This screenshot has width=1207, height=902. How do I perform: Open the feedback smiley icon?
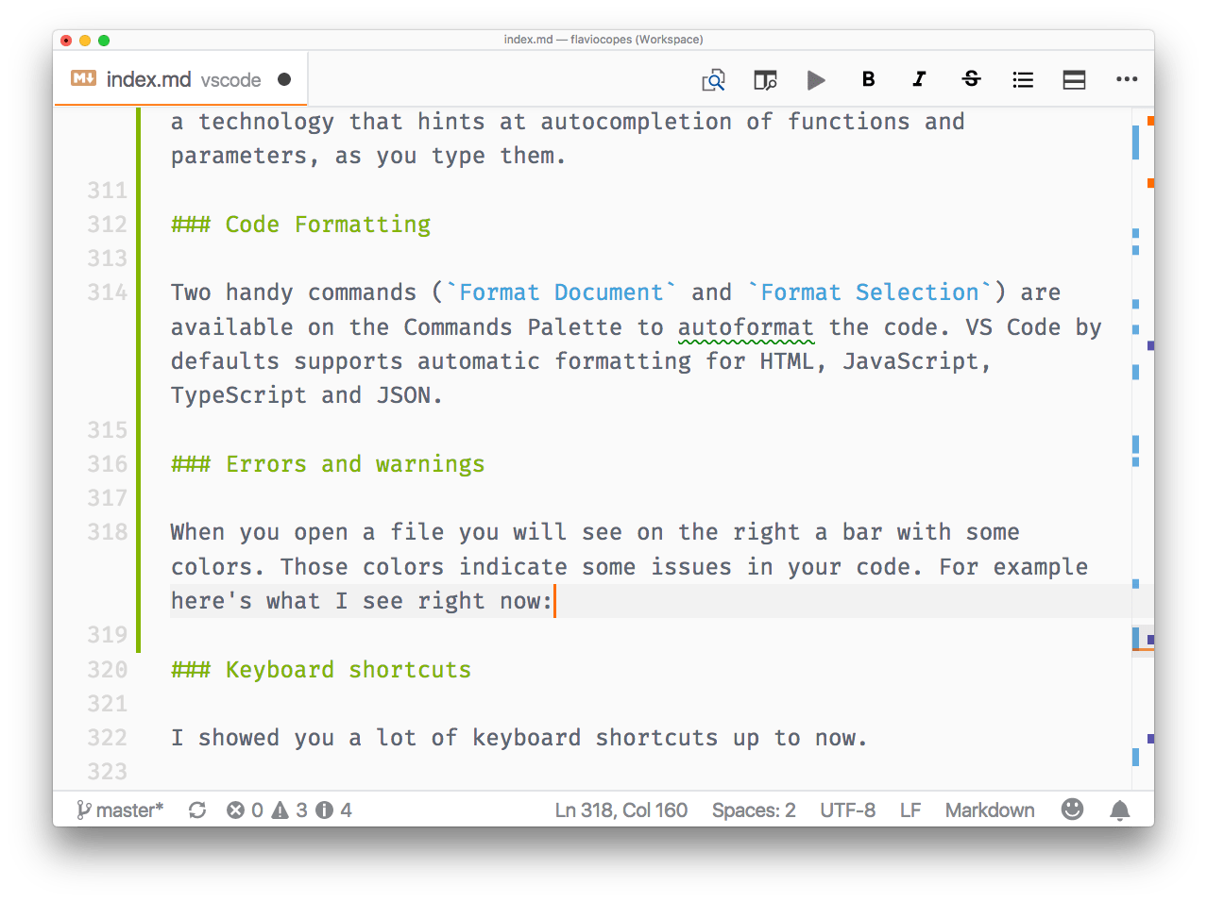tap(1072, 810)
